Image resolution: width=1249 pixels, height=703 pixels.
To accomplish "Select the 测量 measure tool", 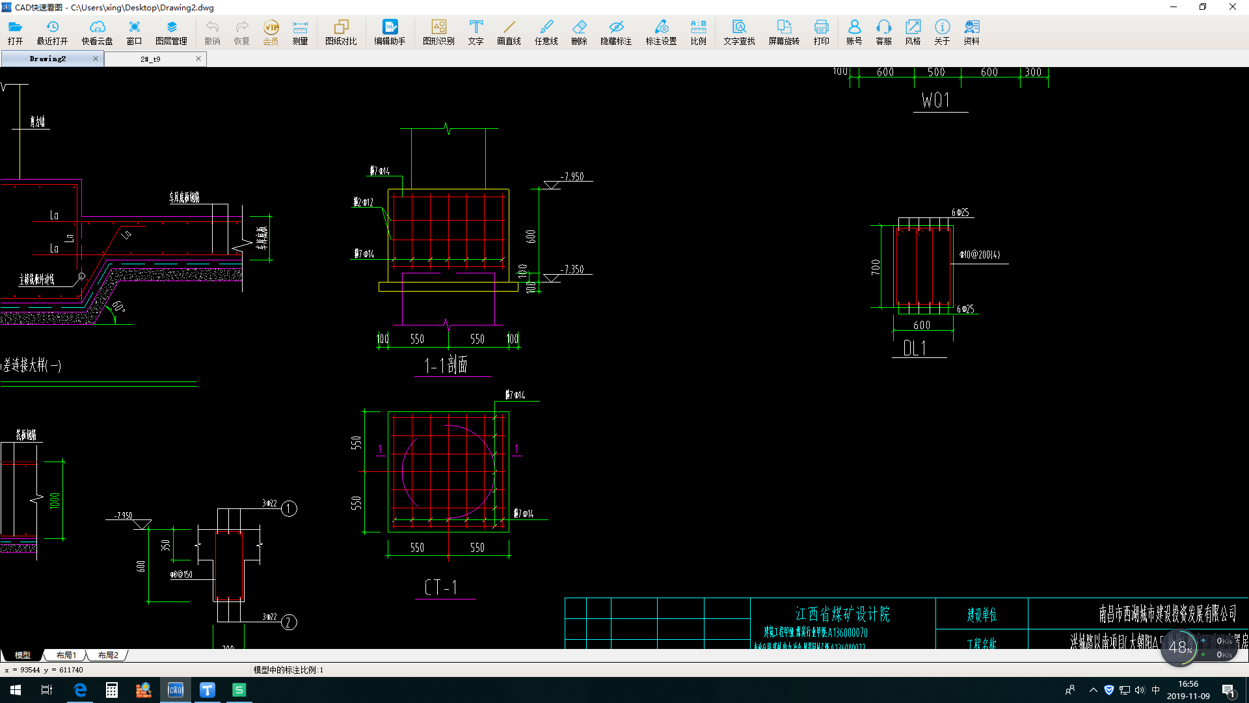I will (x=300, y=32).
